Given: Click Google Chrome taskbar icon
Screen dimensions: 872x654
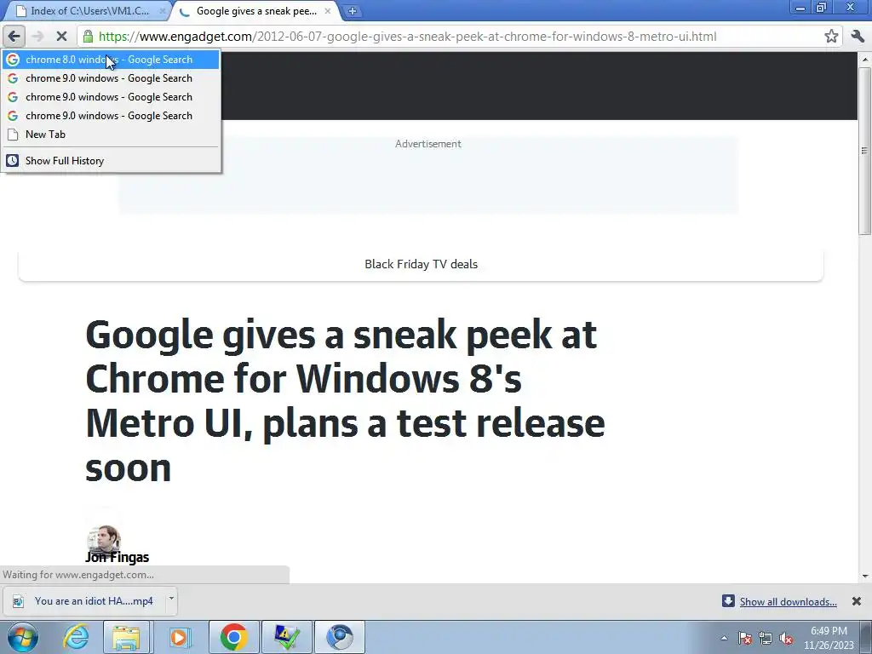Looking at the screenshot, I should [233, 637].
